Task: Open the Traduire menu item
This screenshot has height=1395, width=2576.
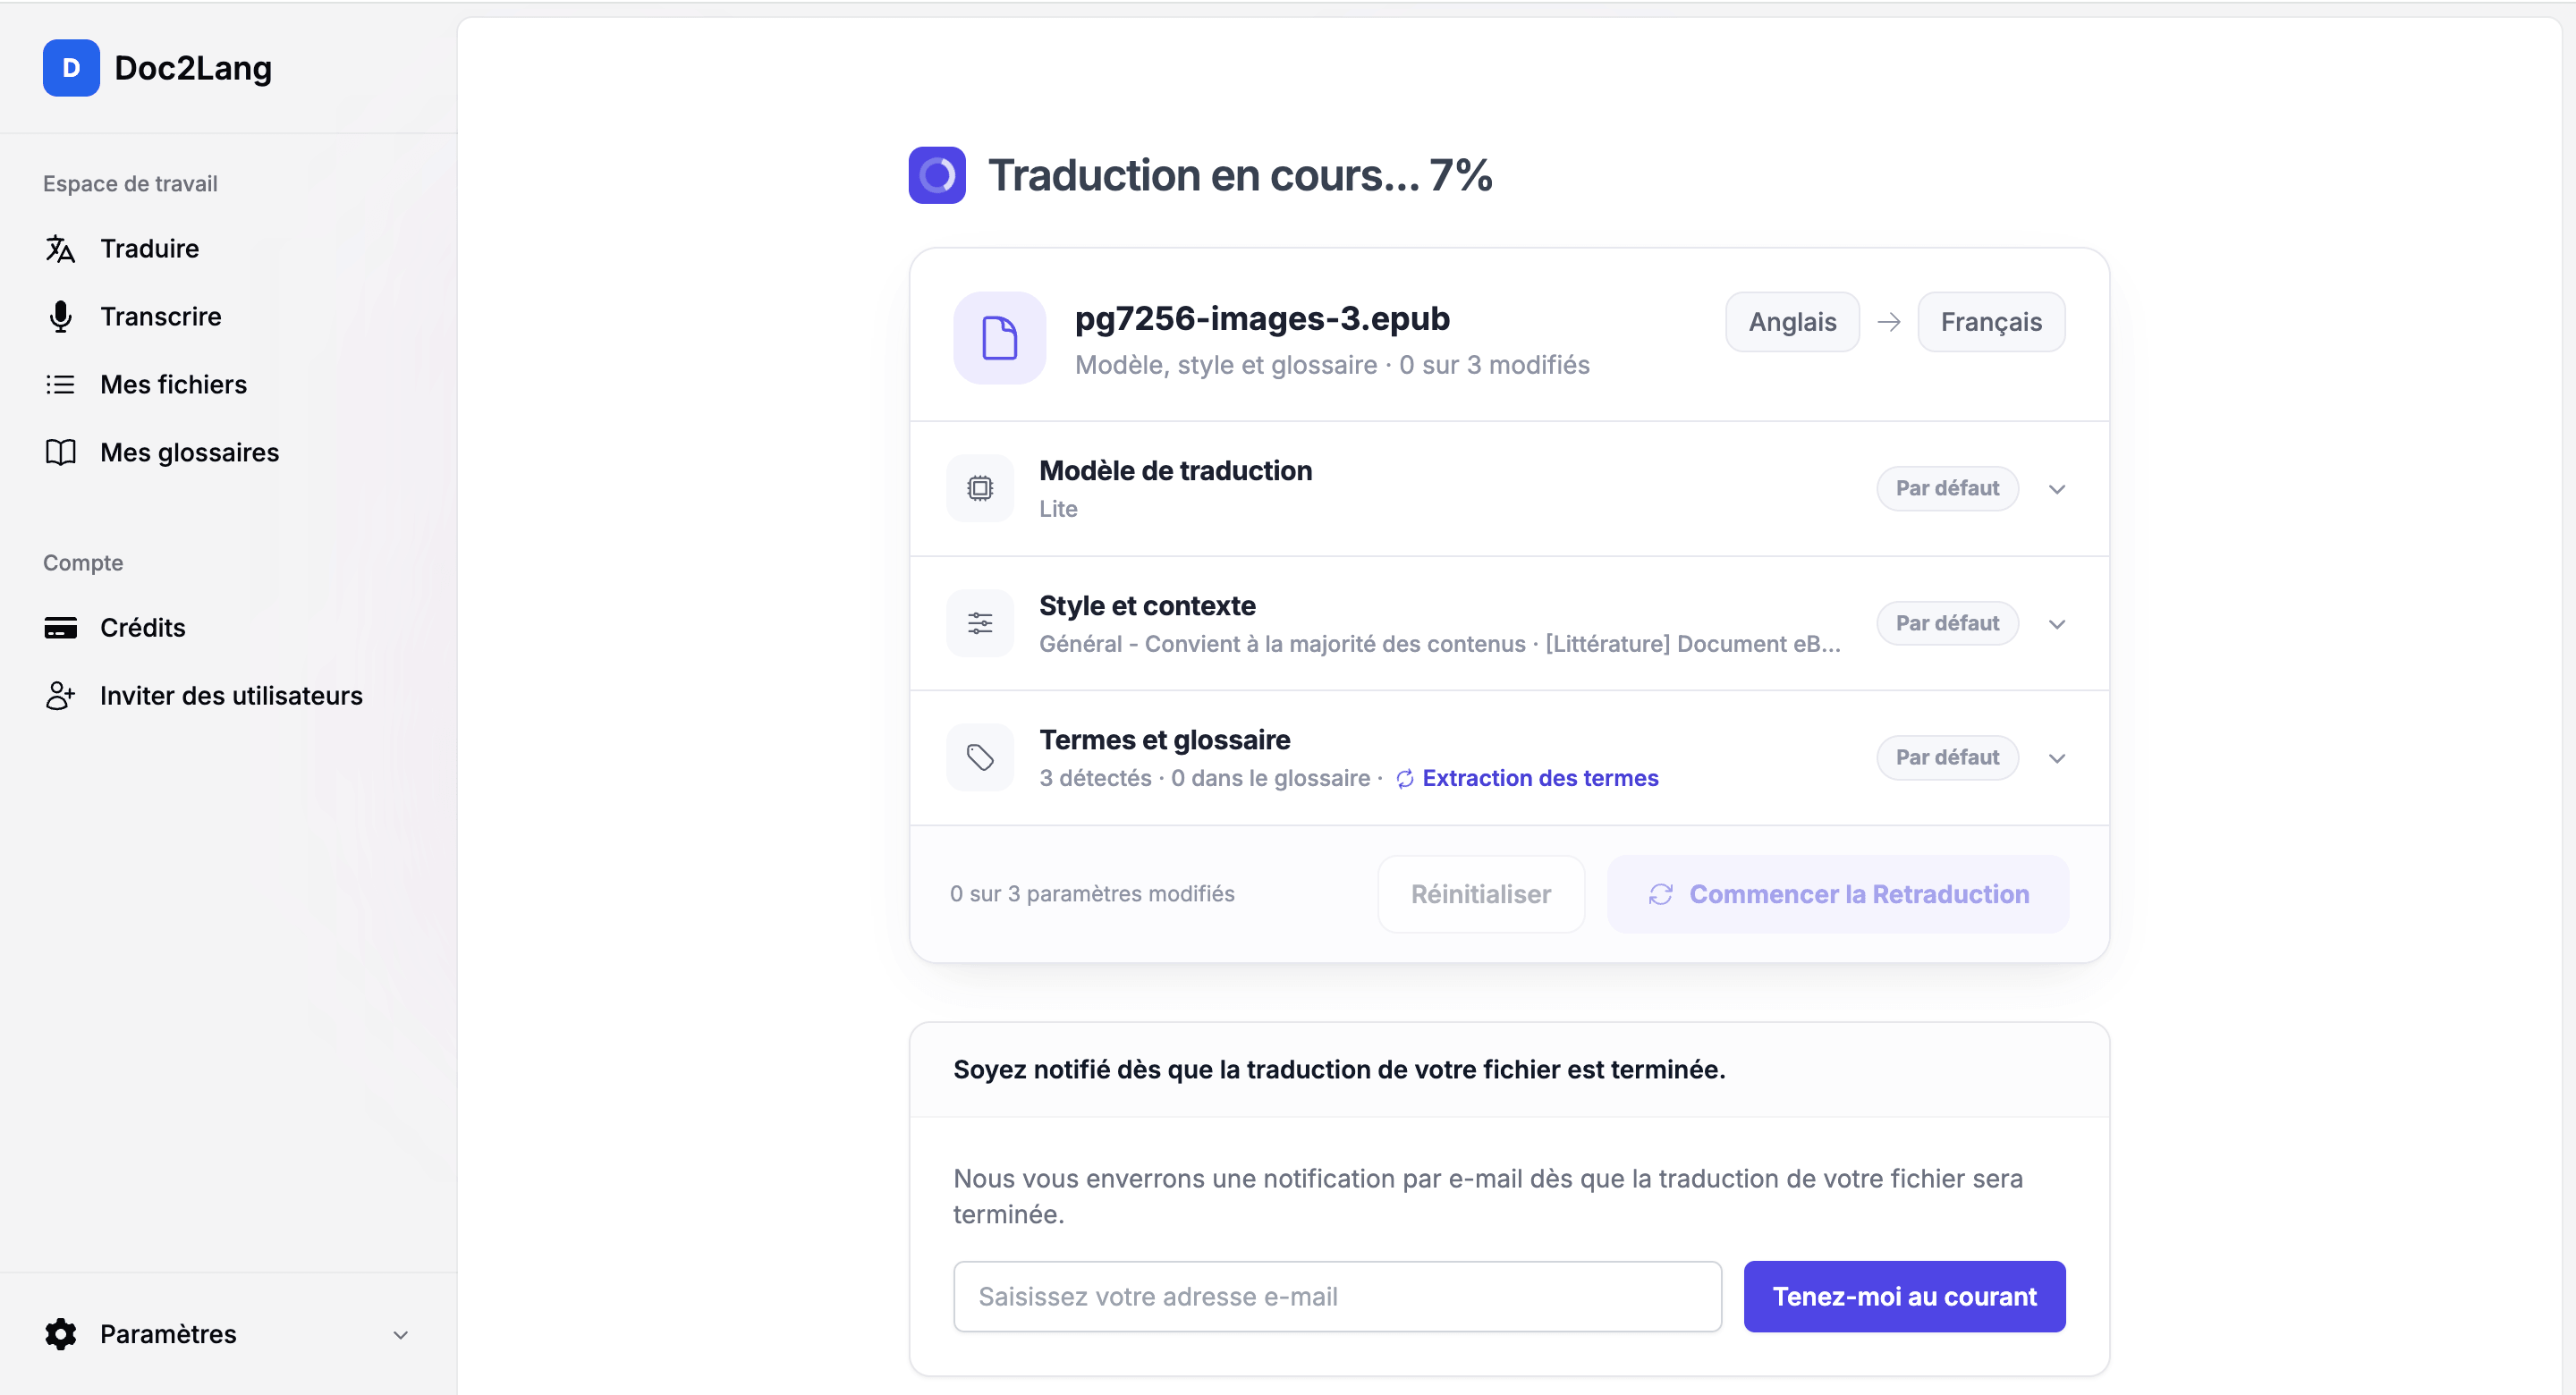Action: coord(149,248)
